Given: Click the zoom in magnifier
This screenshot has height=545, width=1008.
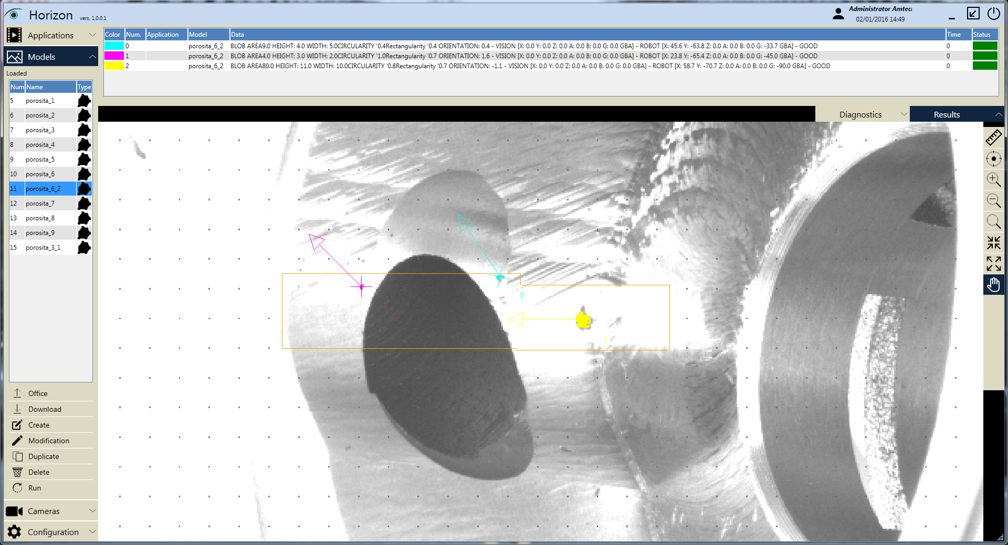Looking at the screenshot, I should pyautogui.click(x=993, y=179).
